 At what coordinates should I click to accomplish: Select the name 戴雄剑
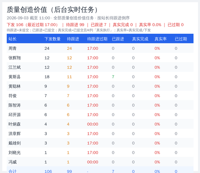point(14,143)
